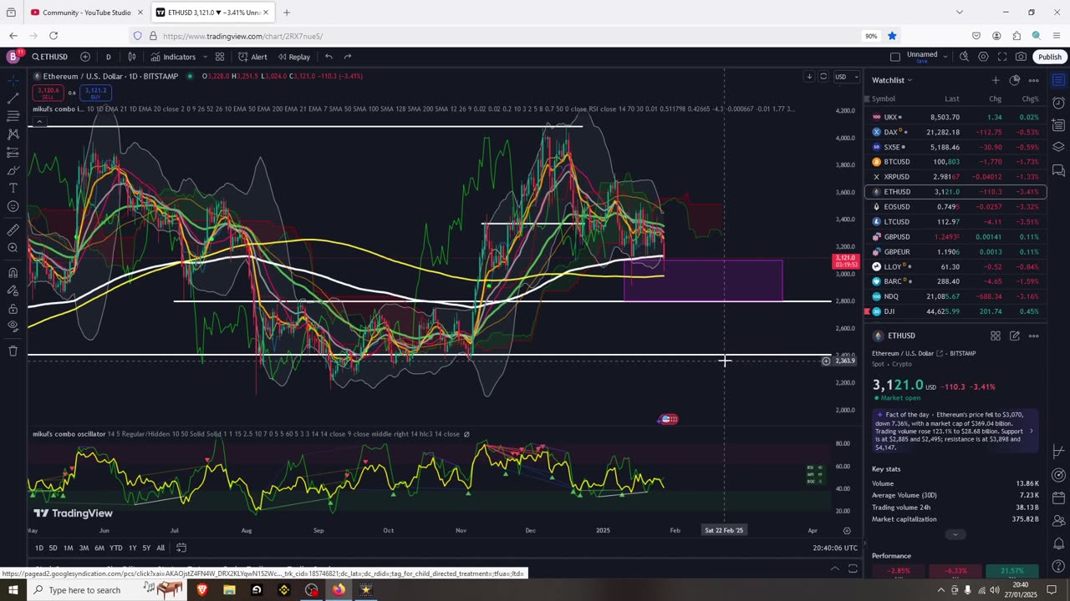Select the crosshair cursor tool
The width and height of the screenshot is (1070, 601).
pyautogui.click(x=13, y=80)
